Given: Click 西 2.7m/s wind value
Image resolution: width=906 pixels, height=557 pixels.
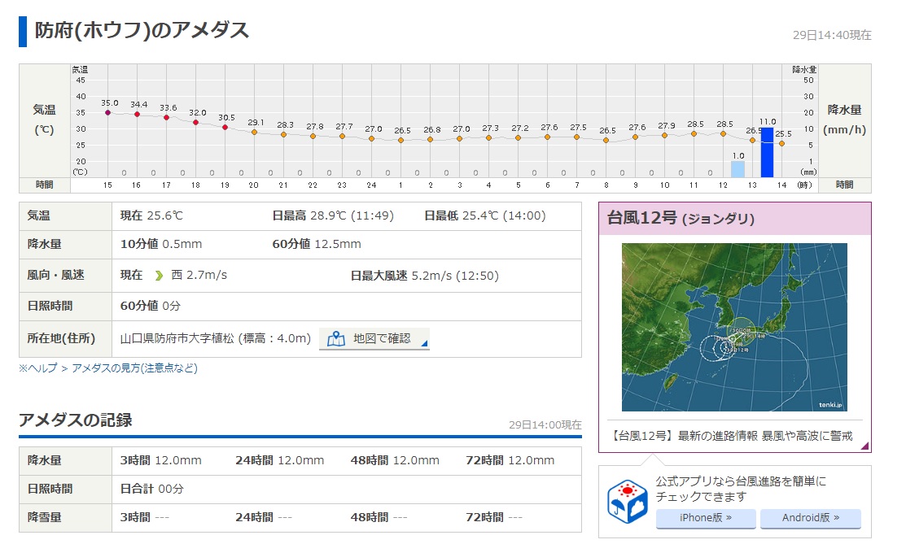Looking at the screenshot, I should (199, 276).
